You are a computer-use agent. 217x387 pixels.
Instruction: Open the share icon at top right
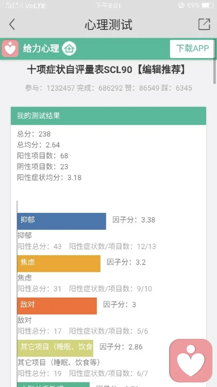(204, 24)
